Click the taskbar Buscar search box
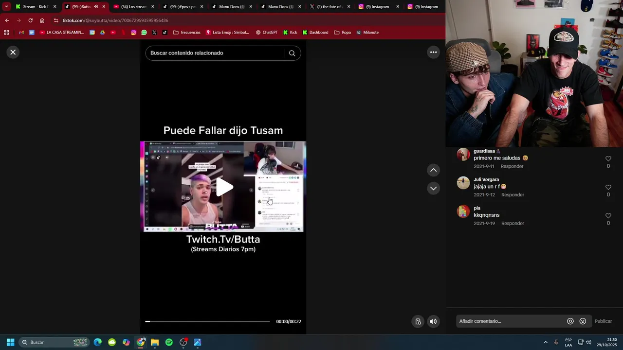 click(55, 342)
